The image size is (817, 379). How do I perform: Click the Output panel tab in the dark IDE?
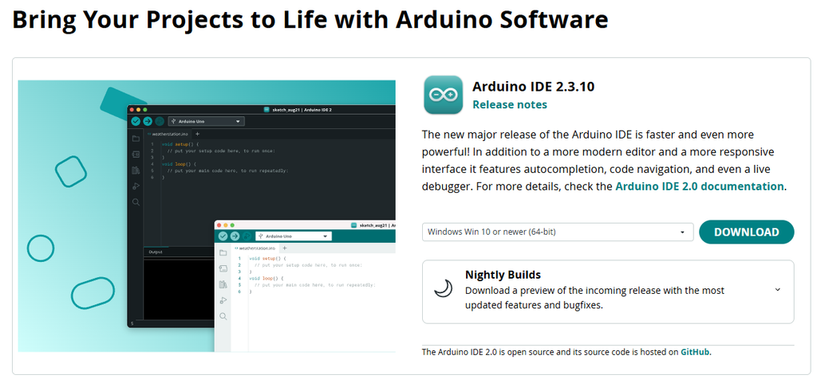tap(156, 252)
